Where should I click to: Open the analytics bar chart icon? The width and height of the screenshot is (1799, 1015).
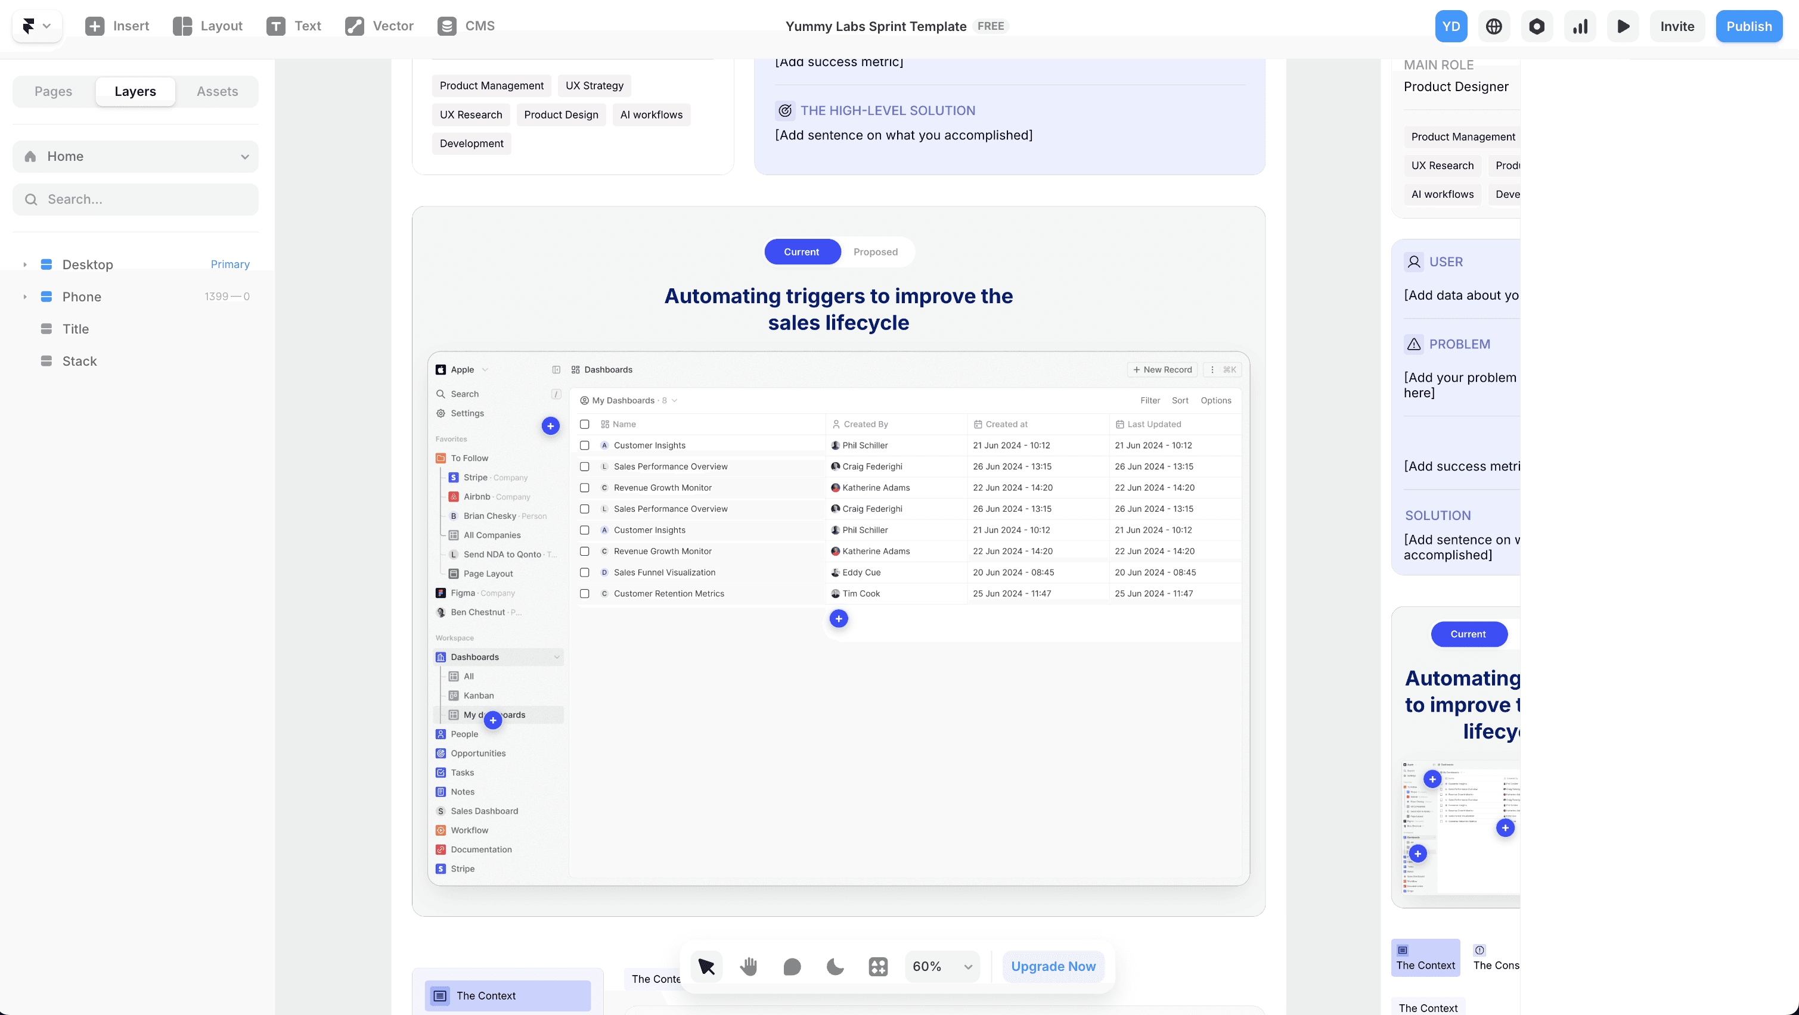(1580, 27)
